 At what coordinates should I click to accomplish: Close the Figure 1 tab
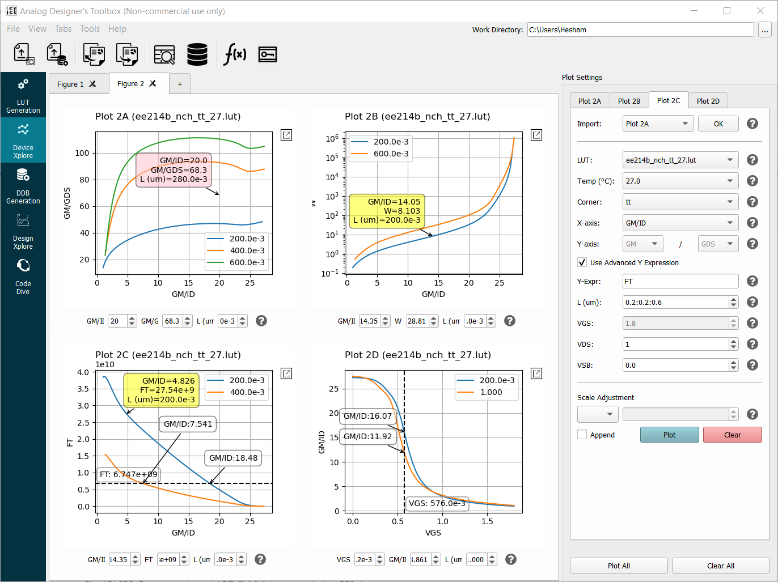pyautogui.click(x=92, y=84)
